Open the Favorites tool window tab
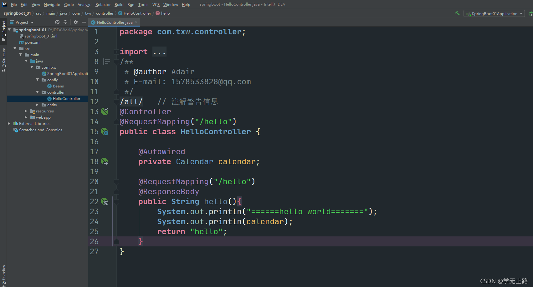Image resolution: width=533 pixels, height=287 pixels. 4,275
